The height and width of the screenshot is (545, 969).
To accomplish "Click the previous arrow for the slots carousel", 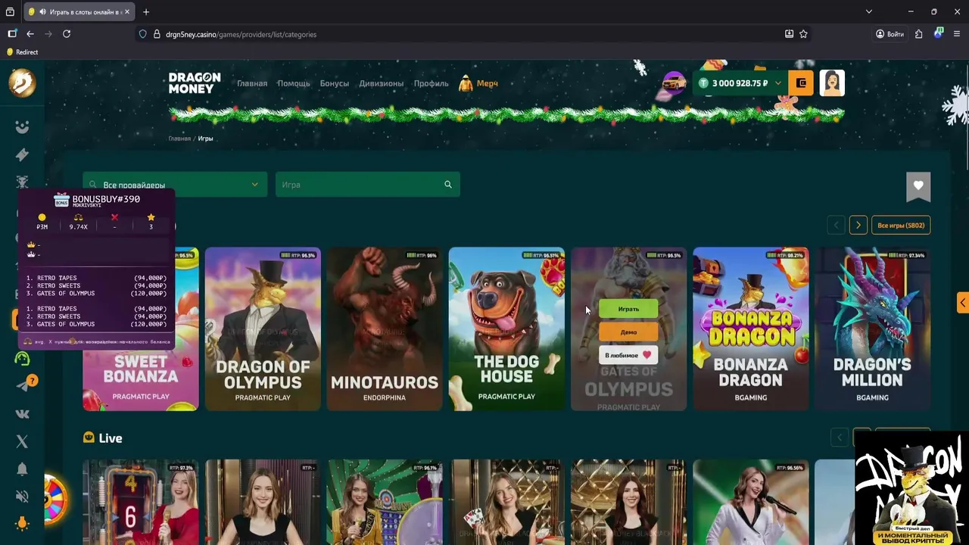I will pyautogui.click(x=836, y=225).
